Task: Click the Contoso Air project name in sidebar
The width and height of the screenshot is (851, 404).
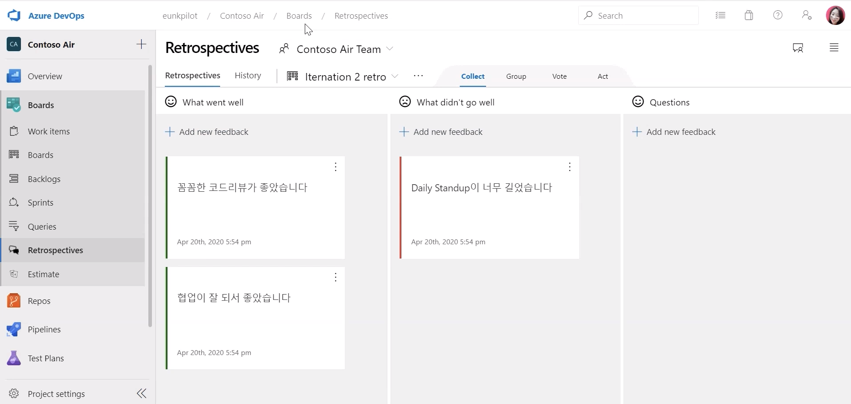Action: [51, 44]
